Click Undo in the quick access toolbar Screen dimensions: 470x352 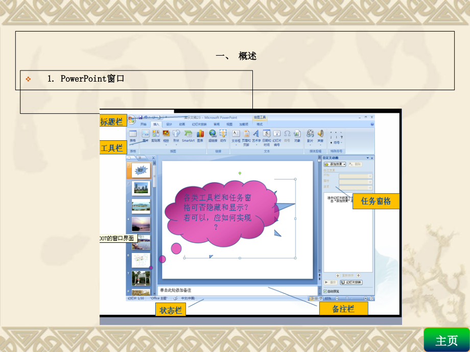pos(146,117)
